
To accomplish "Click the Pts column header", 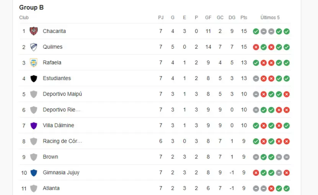I will click(x=244, y=17).
